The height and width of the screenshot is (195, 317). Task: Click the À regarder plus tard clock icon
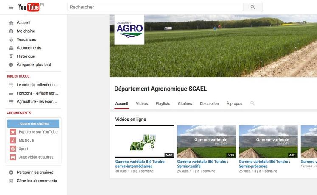(11, 65)
